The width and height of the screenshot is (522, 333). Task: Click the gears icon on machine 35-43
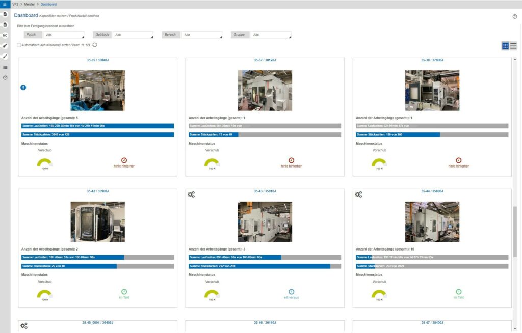coord(191,194)
